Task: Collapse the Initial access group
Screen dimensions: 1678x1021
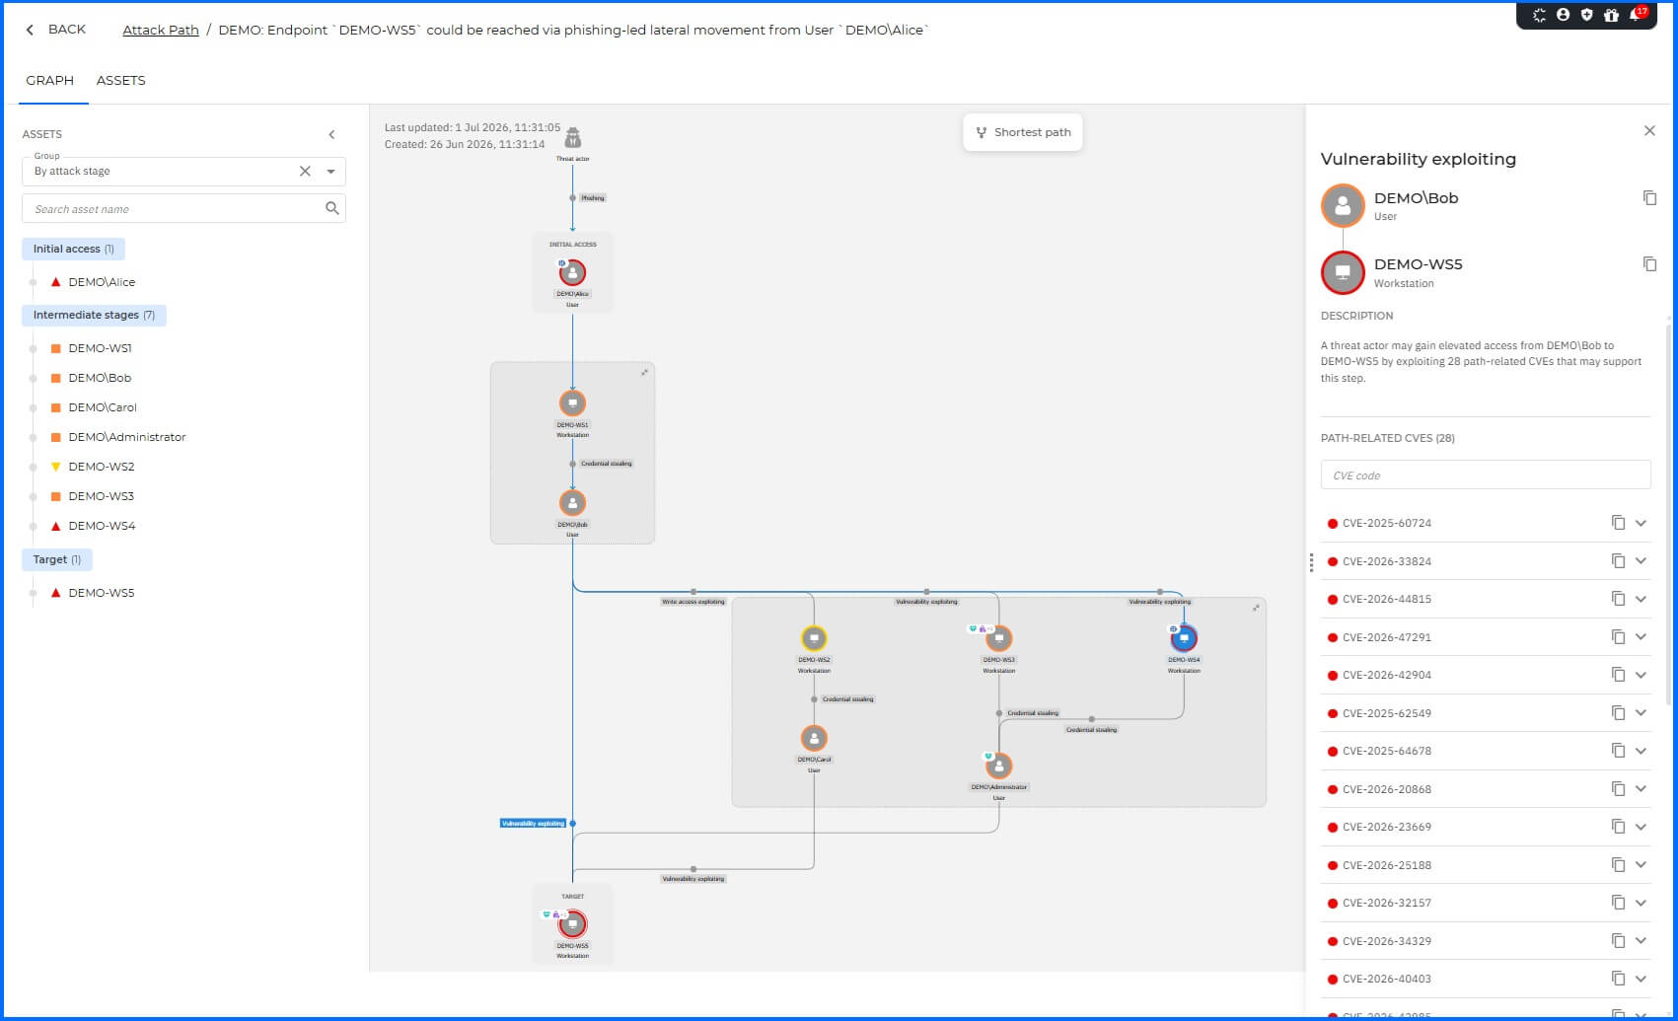Action: point(73,249)
